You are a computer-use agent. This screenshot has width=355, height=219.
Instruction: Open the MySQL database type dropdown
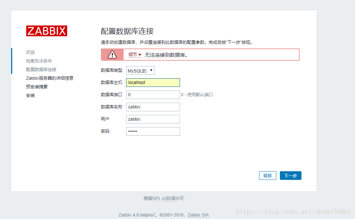coord(140,71)
